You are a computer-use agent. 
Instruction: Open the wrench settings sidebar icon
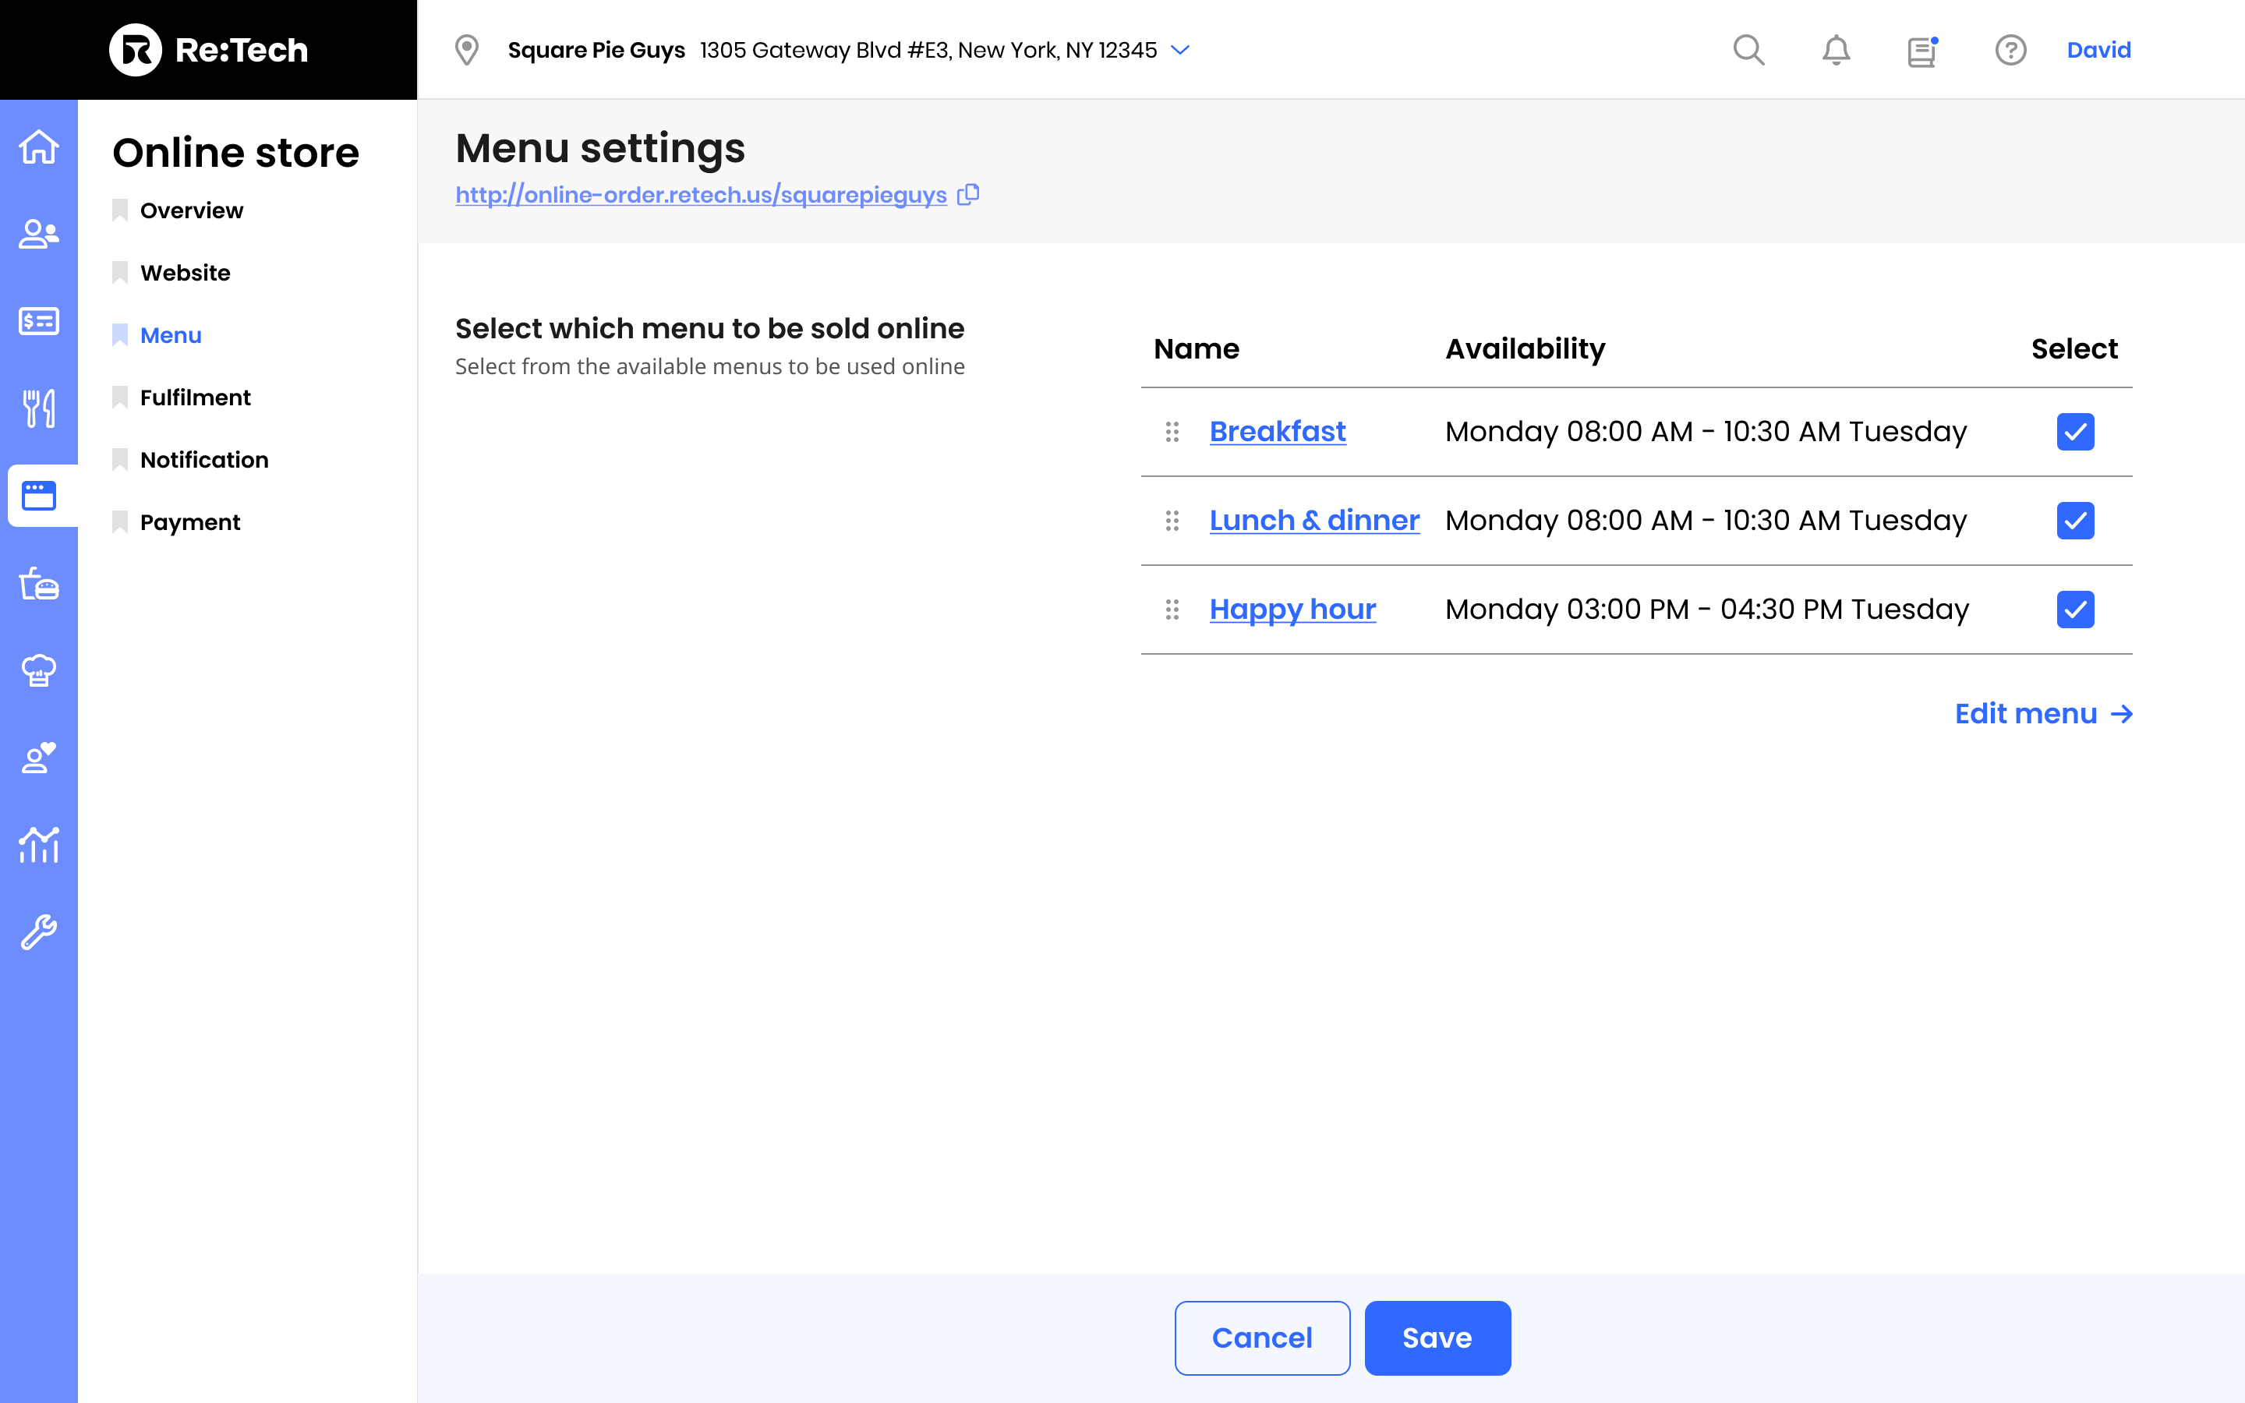click(39, 931)
